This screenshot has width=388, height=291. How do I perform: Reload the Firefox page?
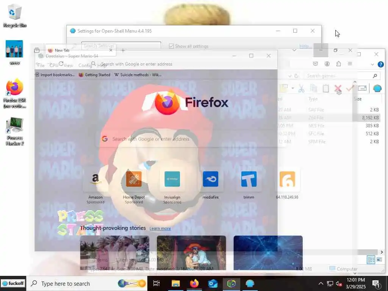click(x=61, y=64)
